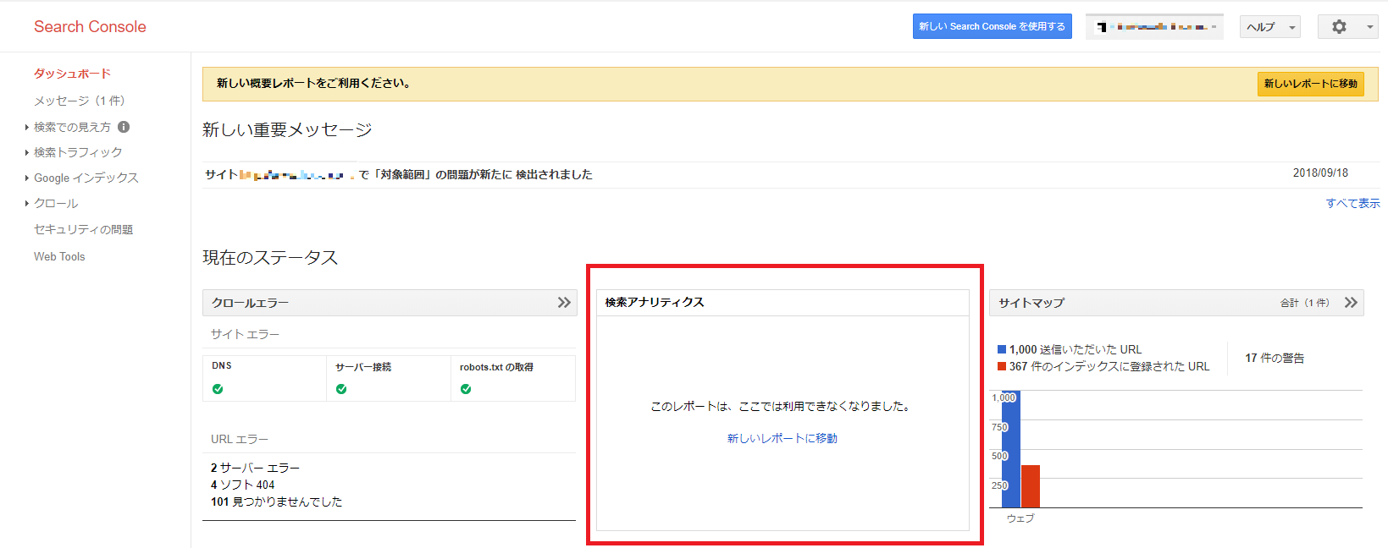
Task: Expand the クロール sidebar section
Action: pyautogui.click(x=56, y=203)
